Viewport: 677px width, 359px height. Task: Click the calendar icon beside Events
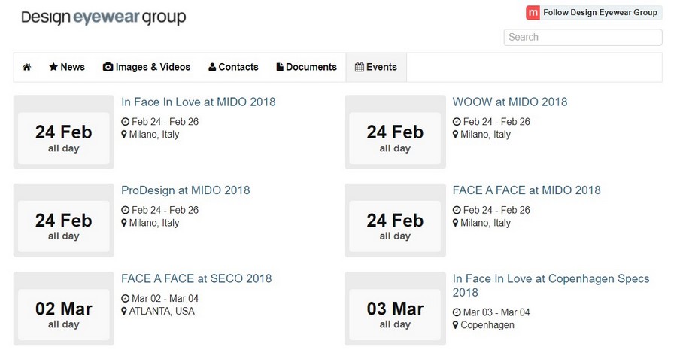[360, 67]
